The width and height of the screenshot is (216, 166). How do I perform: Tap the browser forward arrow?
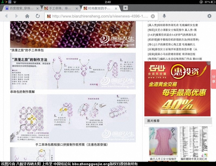(x=16, y=16)
